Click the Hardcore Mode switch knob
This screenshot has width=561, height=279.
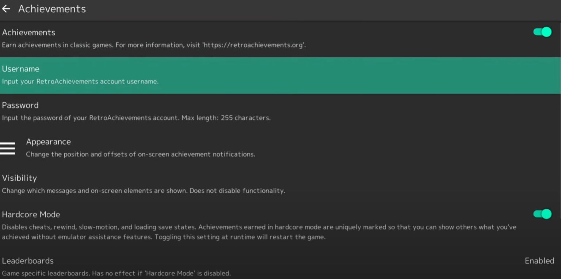546,214
